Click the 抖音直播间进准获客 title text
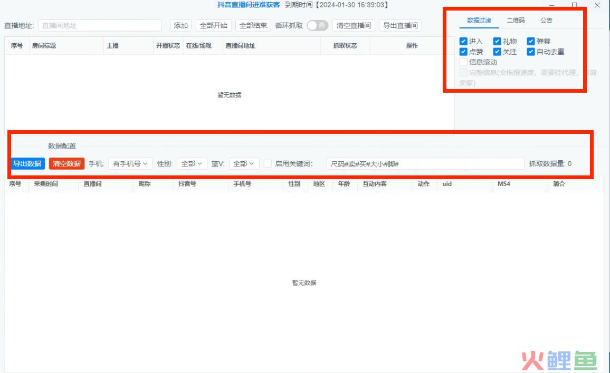 249,5
